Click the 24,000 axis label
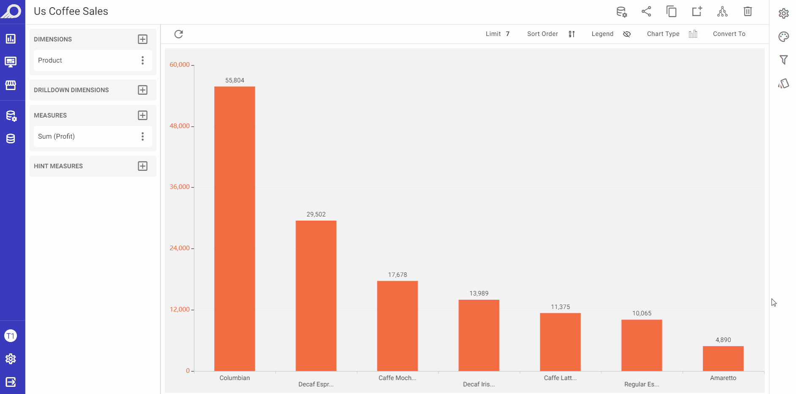Image resolution: width=796 pixels, height=394 pixels. tap(180, 248)
